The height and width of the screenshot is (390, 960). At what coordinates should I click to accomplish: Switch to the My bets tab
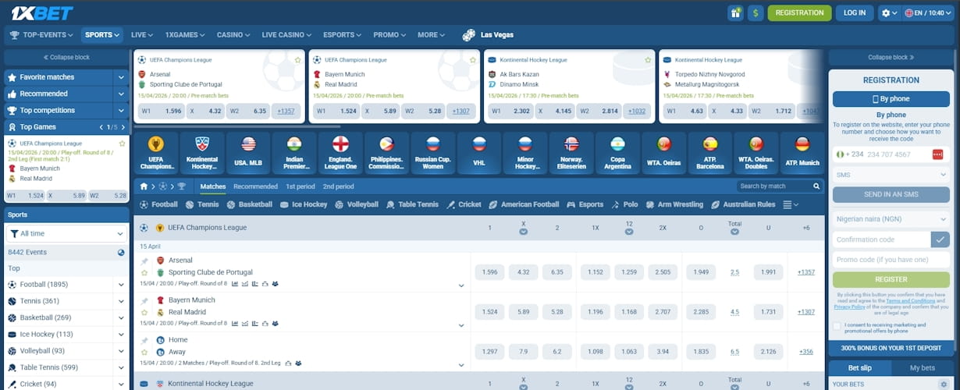click(x=922, y=368)
